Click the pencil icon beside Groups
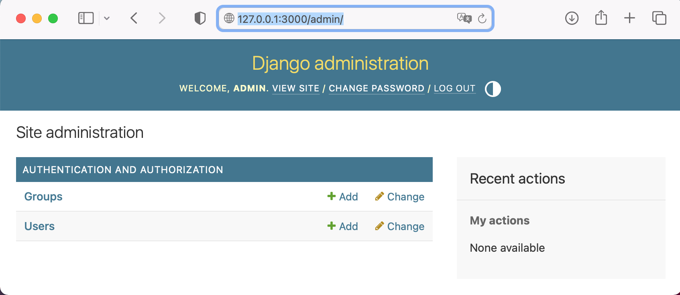This screenshot has height=295, width=680. point(379,196)
